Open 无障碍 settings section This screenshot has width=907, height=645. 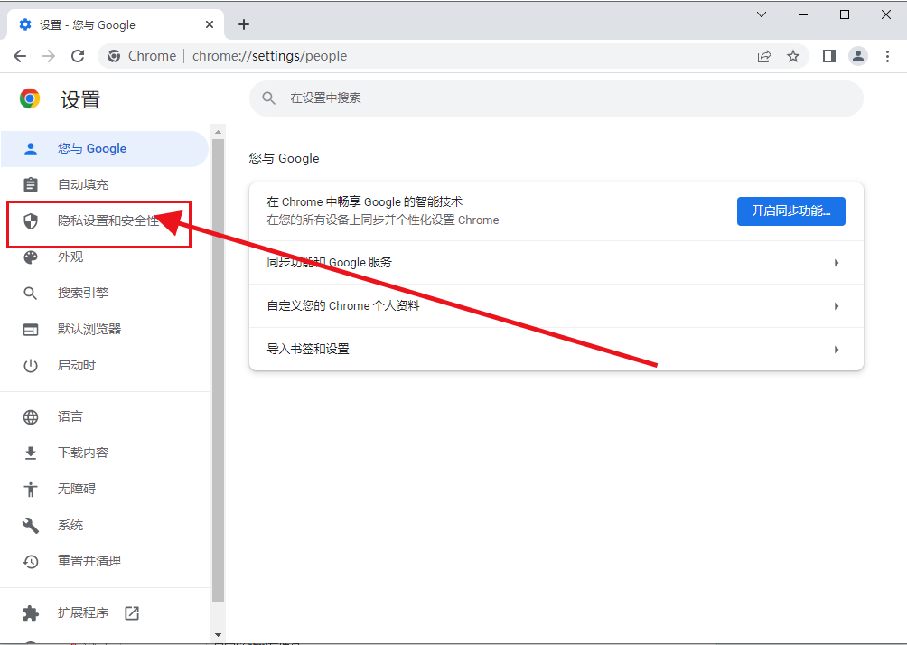104,489
